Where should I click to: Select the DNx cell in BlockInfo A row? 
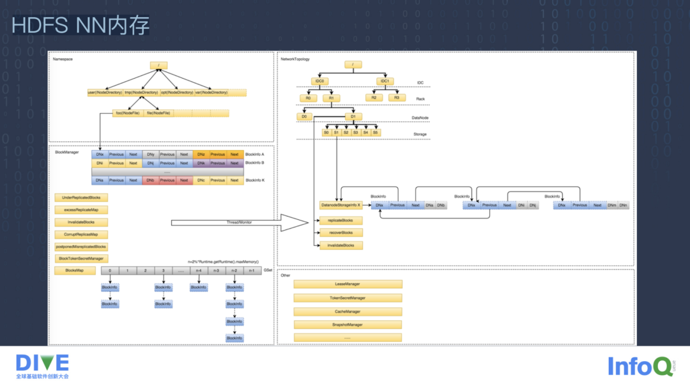[x=100, y=155]
